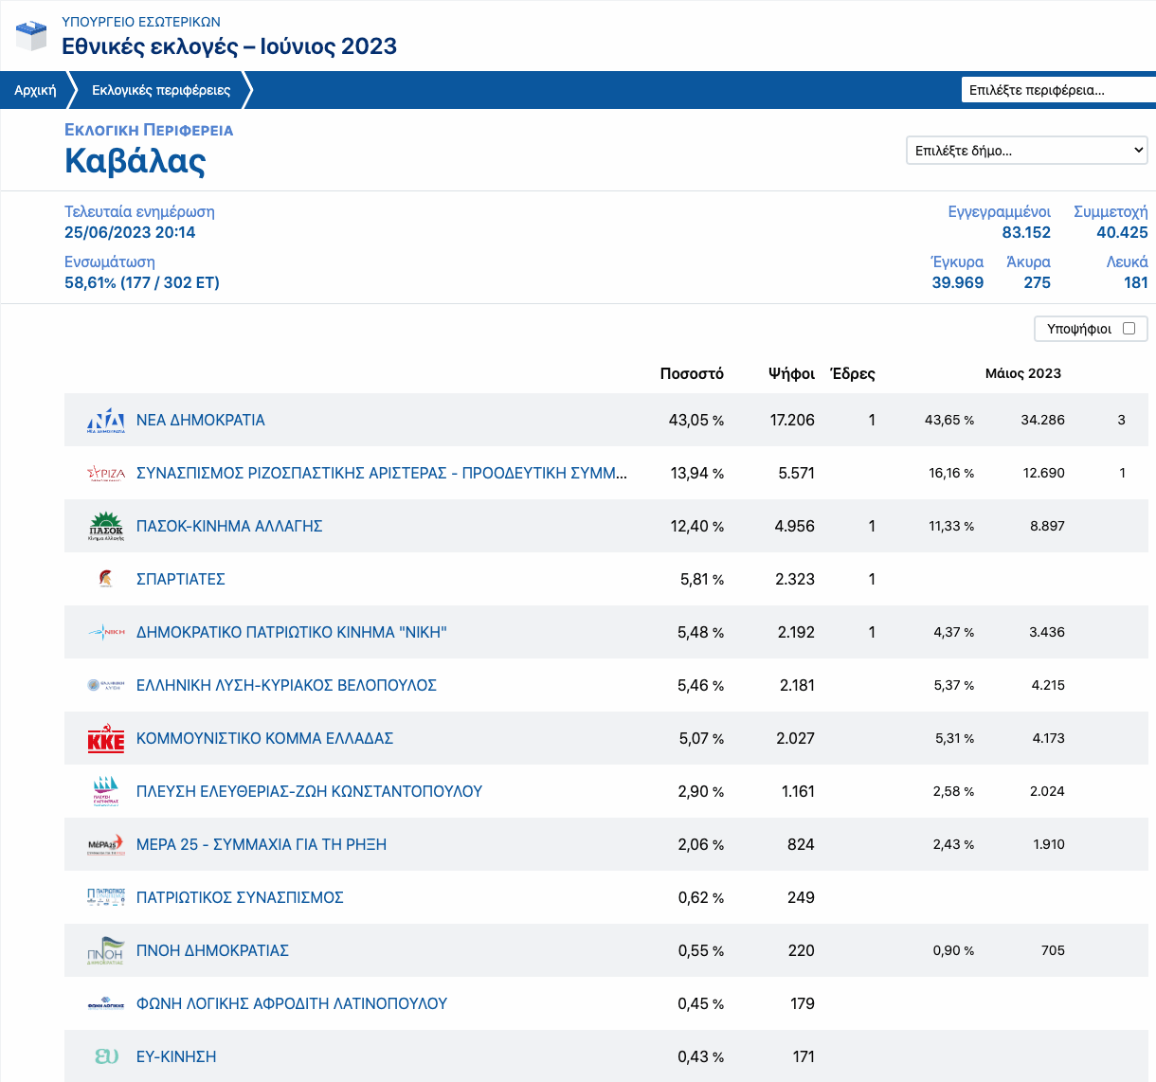Click the ΝΙΚΗ party logo
Image resolution: width=1156 pixels, height=1082 pixels.
[106, 632]
